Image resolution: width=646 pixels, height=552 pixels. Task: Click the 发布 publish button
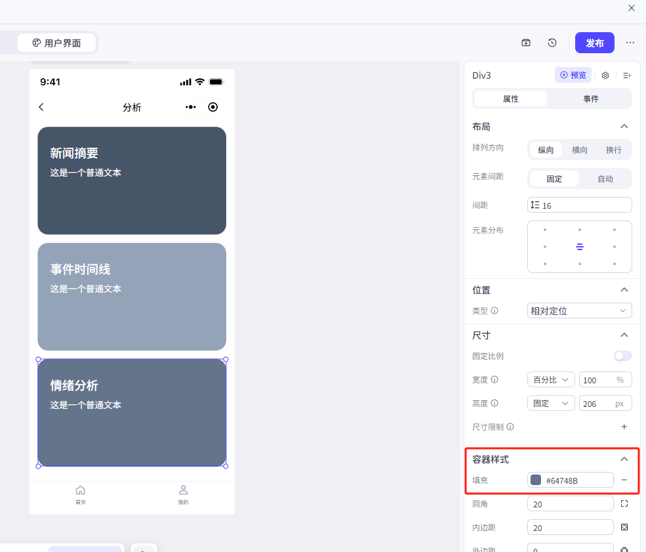coord(594,43)
